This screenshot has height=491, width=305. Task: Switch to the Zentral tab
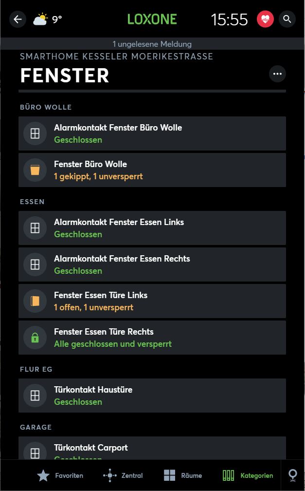click(123, 475)
